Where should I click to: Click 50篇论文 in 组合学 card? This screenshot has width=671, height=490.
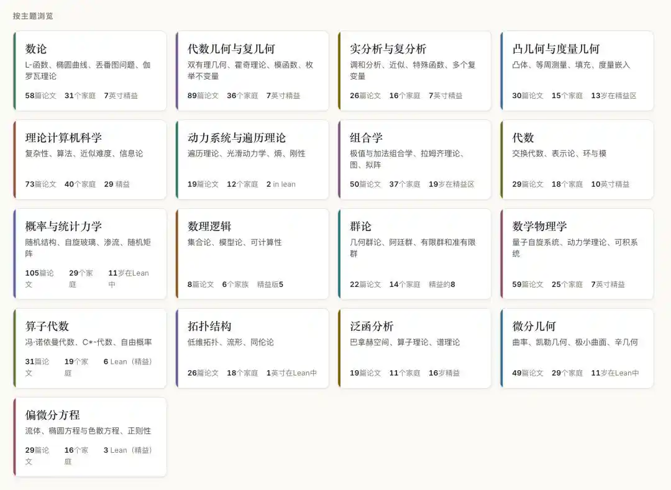click(365, 184)
